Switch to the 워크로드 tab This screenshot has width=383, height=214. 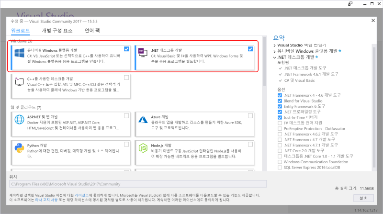tap(20, 31)
